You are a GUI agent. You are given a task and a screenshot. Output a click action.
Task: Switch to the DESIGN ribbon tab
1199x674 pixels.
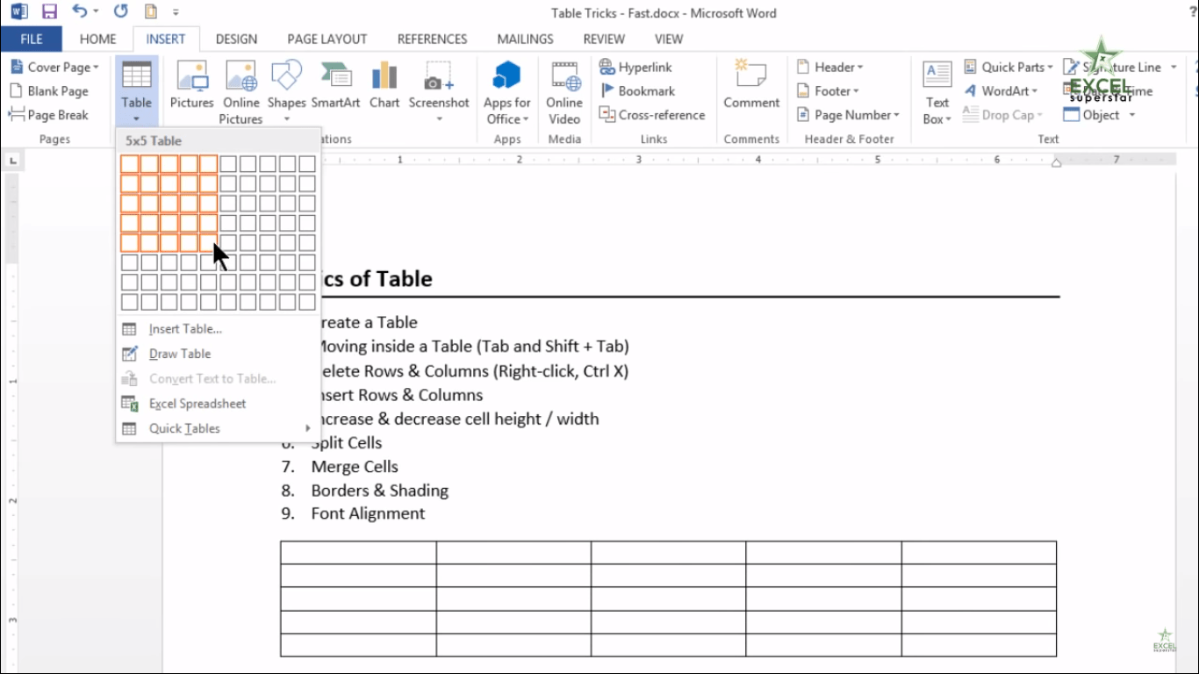click(x=236, y=39)
